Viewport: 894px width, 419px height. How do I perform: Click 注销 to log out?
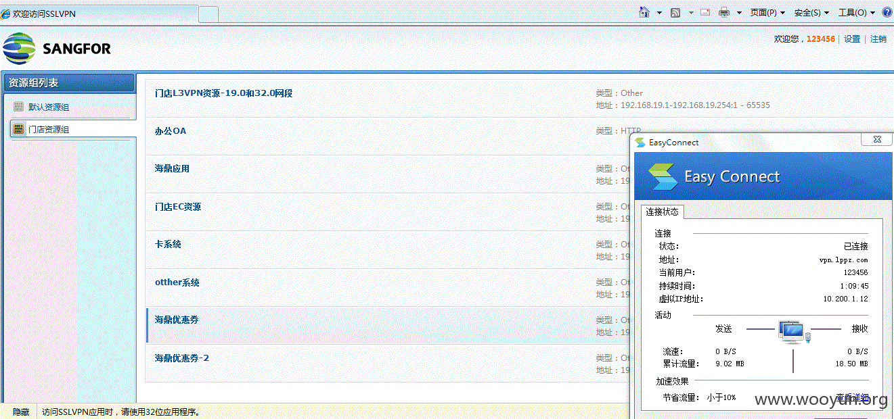[x=878, y=39]
